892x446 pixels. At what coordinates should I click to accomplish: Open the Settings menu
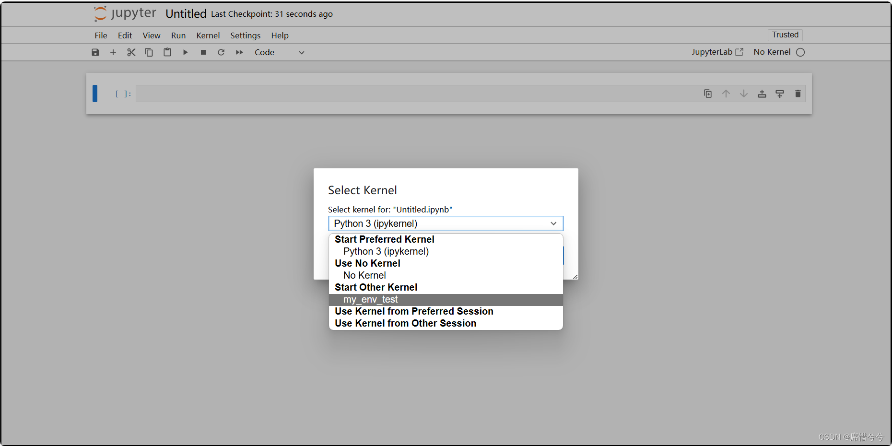pos(246,35)
